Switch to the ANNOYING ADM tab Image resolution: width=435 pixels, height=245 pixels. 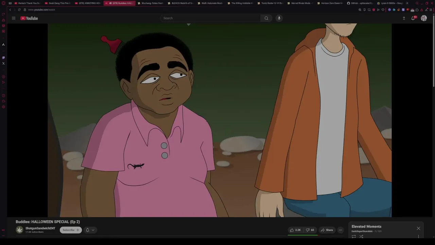coord(88,3)
